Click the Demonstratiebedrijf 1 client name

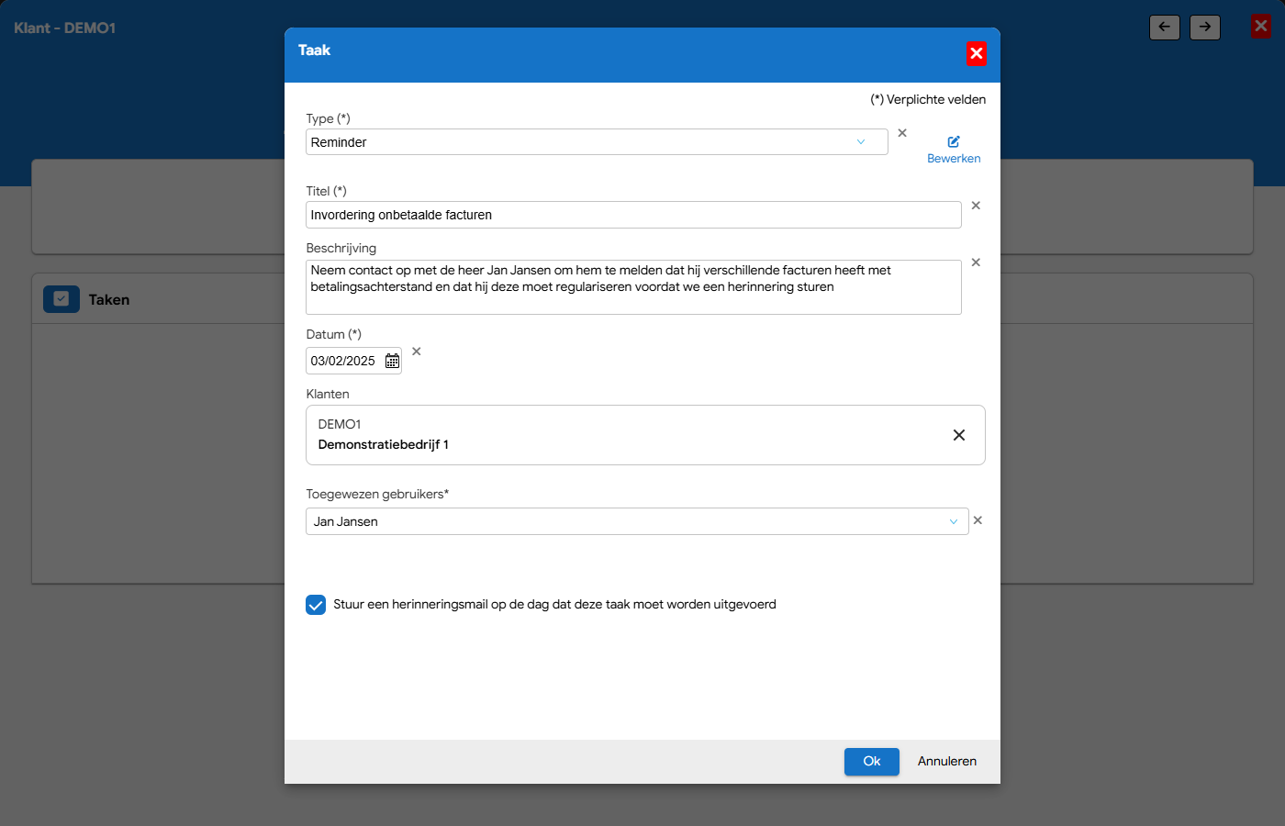coord(384,444)
